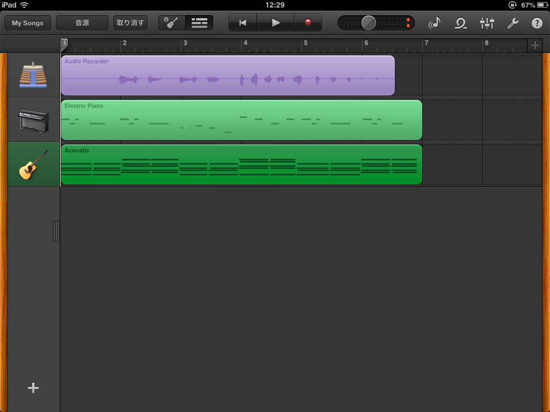Start recording with the red Record button

pos(308,23)
